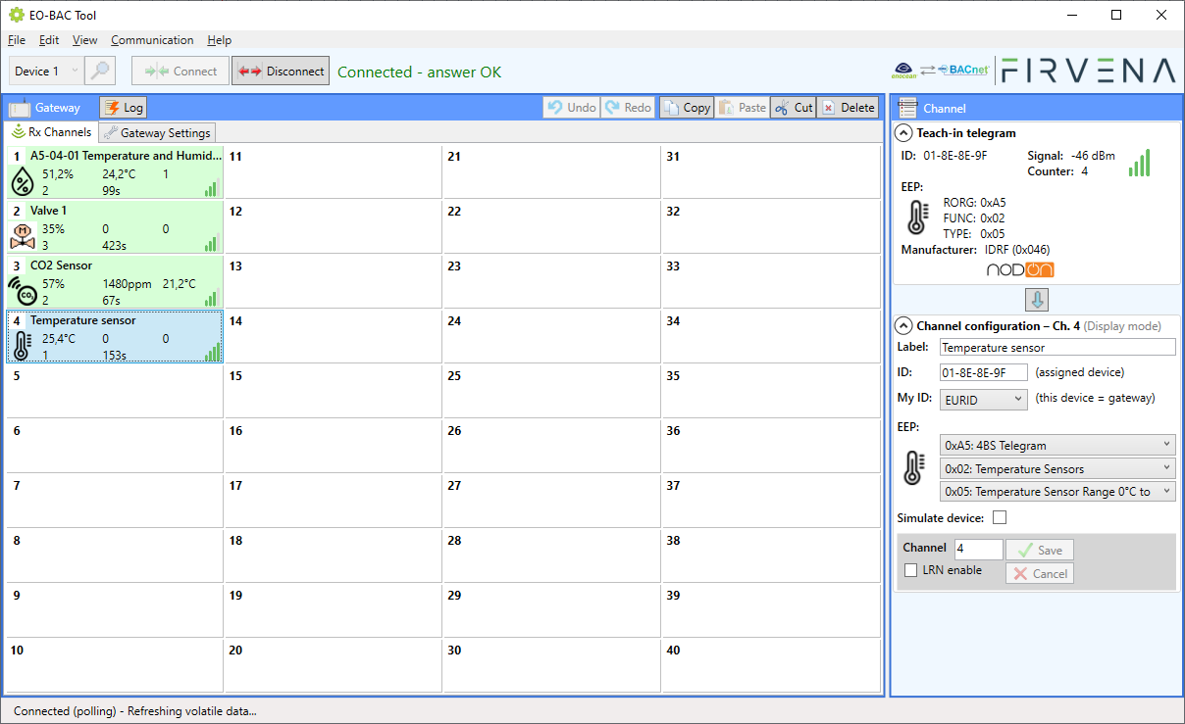This screenshot has height=724, width=1185.
Task: Click the EO-BAC Tool gear app icon
Action: (x=16, y=15)
